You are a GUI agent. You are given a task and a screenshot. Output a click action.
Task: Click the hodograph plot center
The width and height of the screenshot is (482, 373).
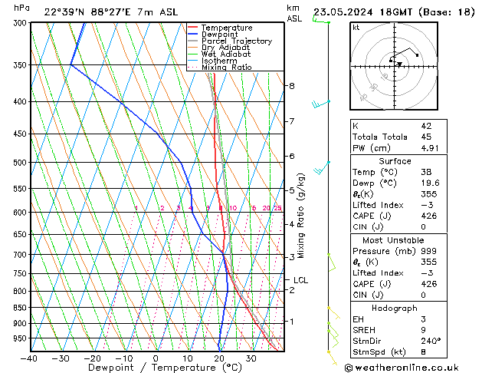(395, 67)
